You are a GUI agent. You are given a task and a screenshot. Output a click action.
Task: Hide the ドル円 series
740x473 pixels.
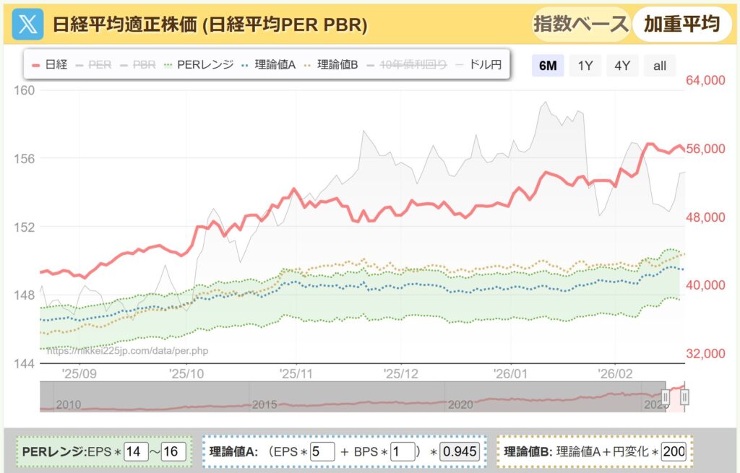pos(484,65)
